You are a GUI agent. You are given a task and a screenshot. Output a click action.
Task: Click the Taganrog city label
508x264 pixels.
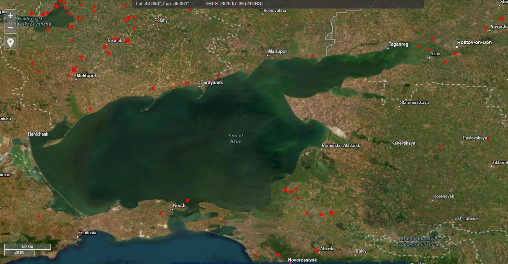(x=398, y=44)
